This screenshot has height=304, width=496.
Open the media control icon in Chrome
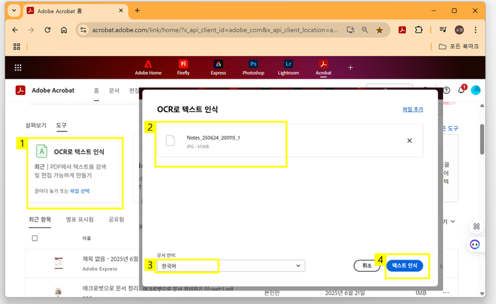click(x=443, y=30)
